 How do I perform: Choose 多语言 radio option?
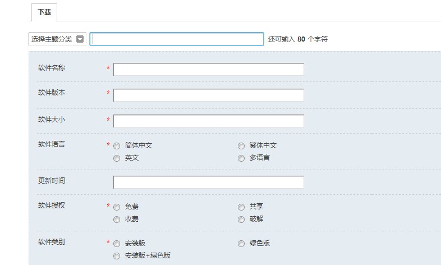(x=241, y=158)
